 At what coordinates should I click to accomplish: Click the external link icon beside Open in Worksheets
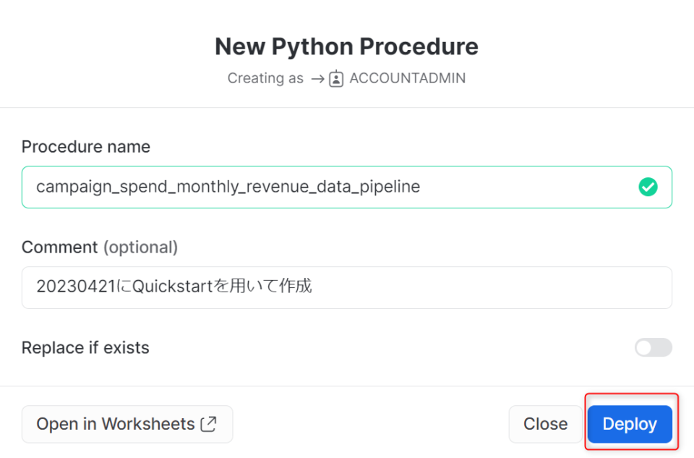click(209, 424)
